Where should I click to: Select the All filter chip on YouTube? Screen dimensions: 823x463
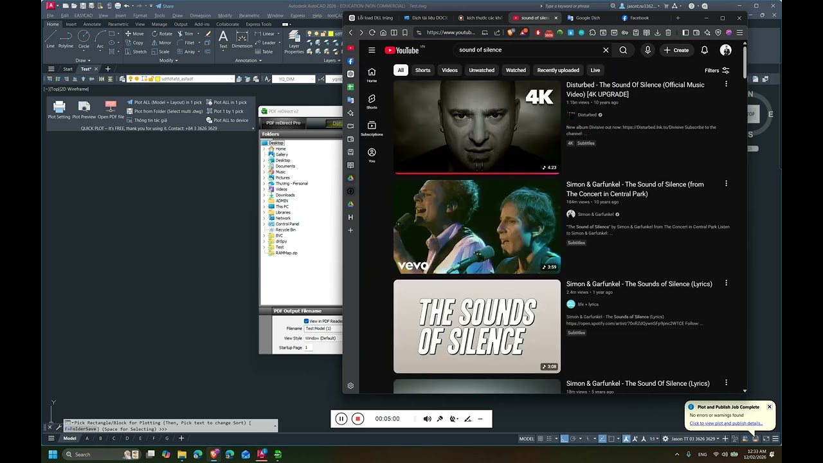pos(401,70)
